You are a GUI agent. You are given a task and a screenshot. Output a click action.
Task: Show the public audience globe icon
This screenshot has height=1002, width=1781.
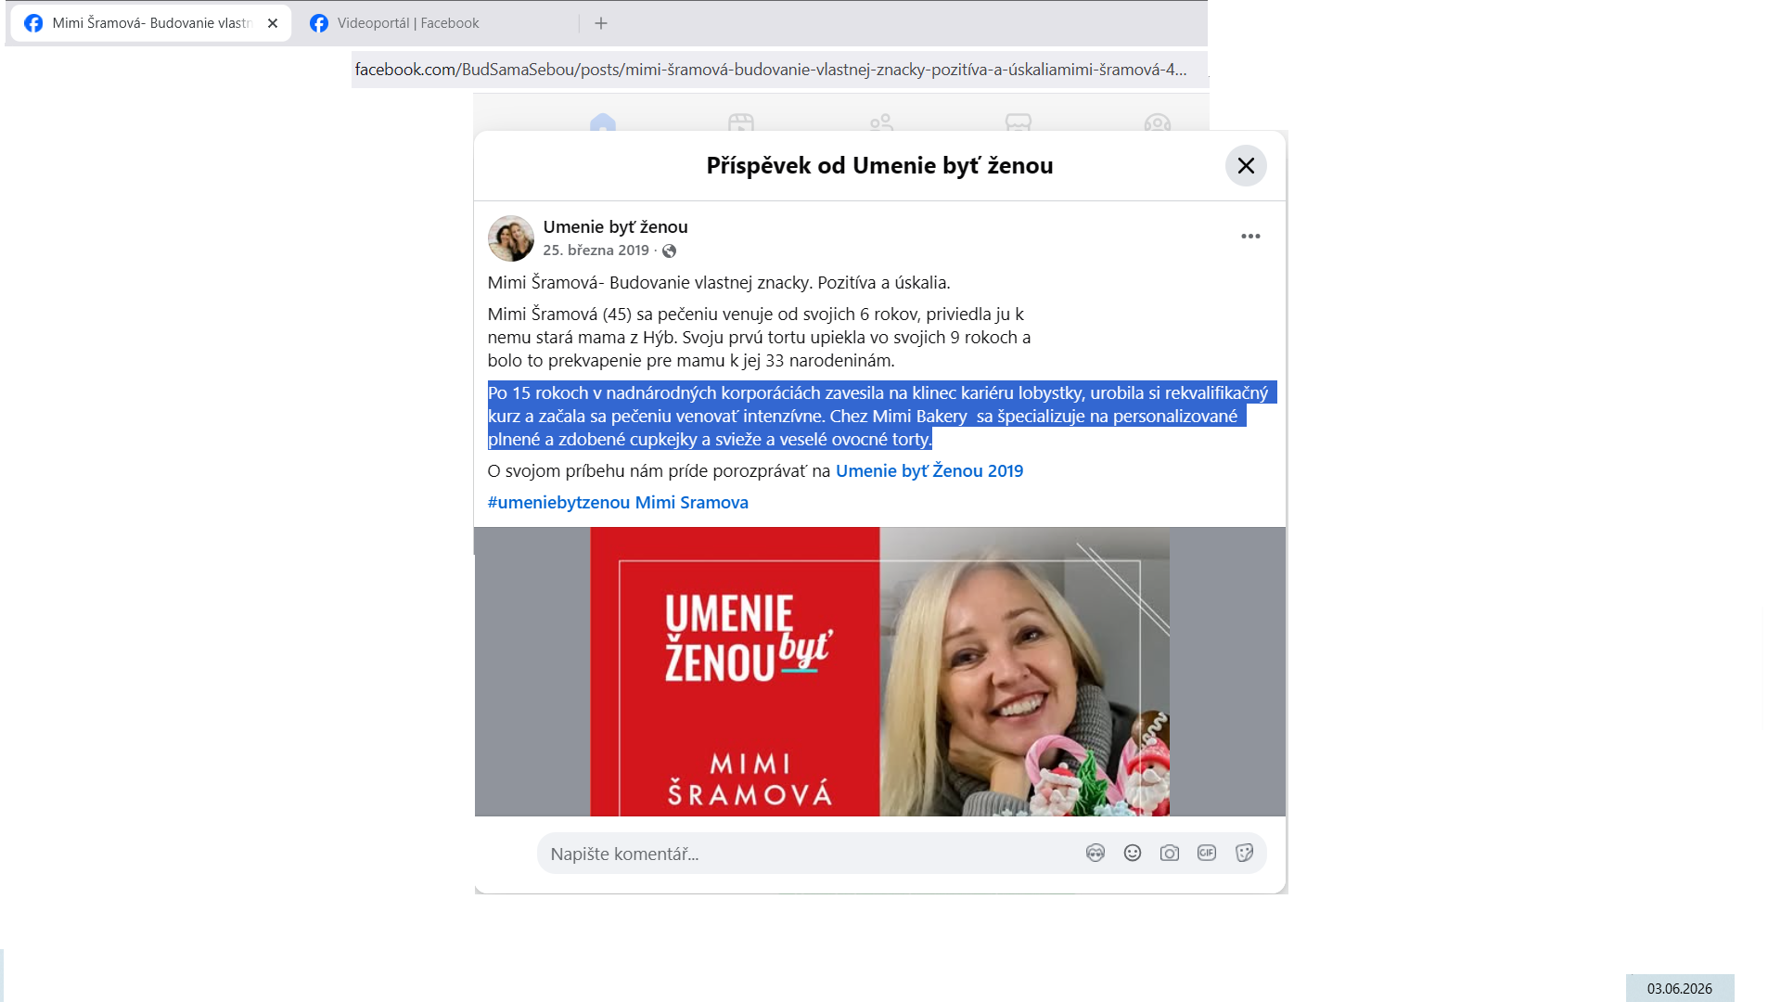click(669, 251)
